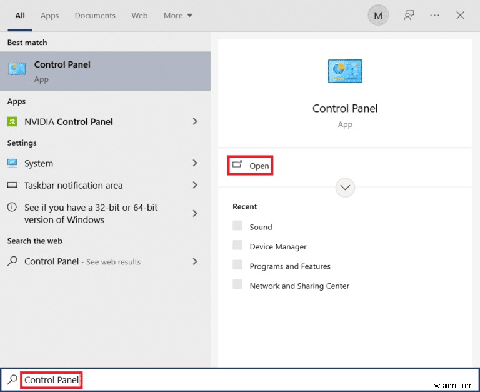Switch to the Apps tab

point(49,16)
